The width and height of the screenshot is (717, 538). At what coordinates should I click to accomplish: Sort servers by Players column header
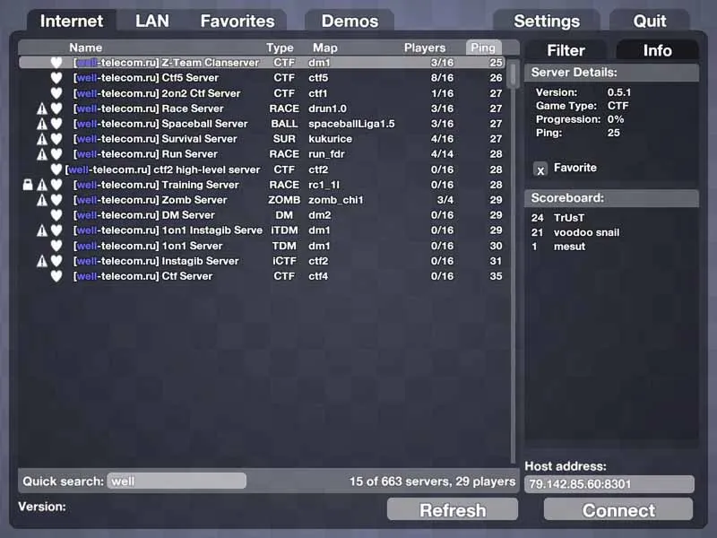425,48
